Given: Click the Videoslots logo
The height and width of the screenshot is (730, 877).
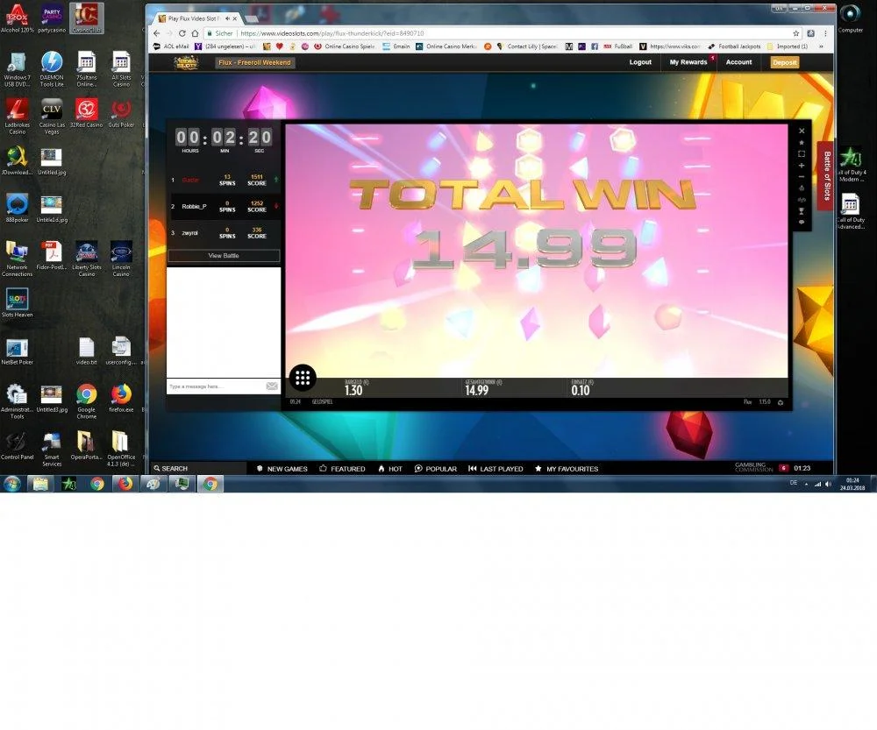Looking at the screenshot, I should 186,62.
